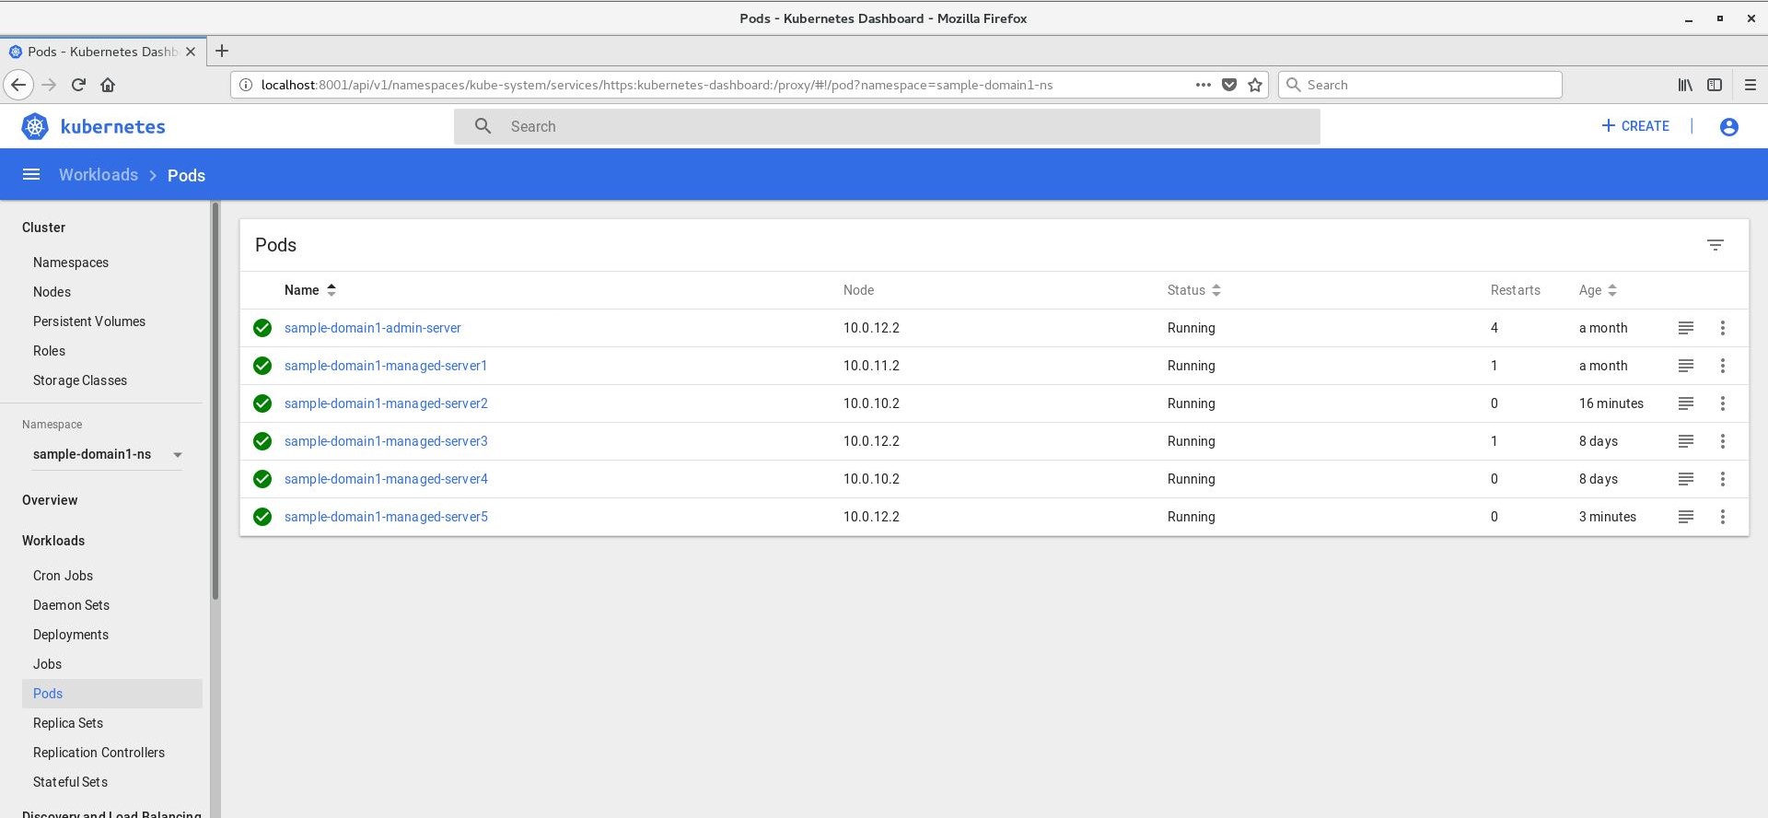Open the user account profile icon
1768x818 pixels.
1728,126
